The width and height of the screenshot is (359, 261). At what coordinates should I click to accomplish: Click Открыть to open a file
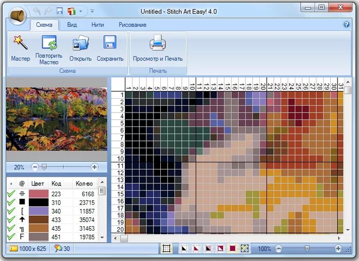click(x=80, y=49)
